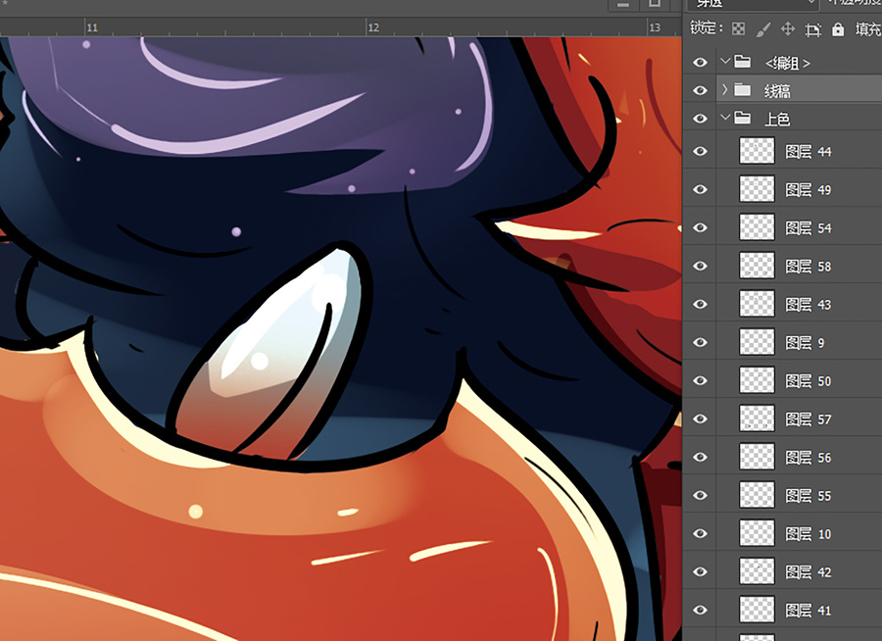Collapse the <编组> group arrow
This screenshot has width=882, height=641.
pos(725,61)
